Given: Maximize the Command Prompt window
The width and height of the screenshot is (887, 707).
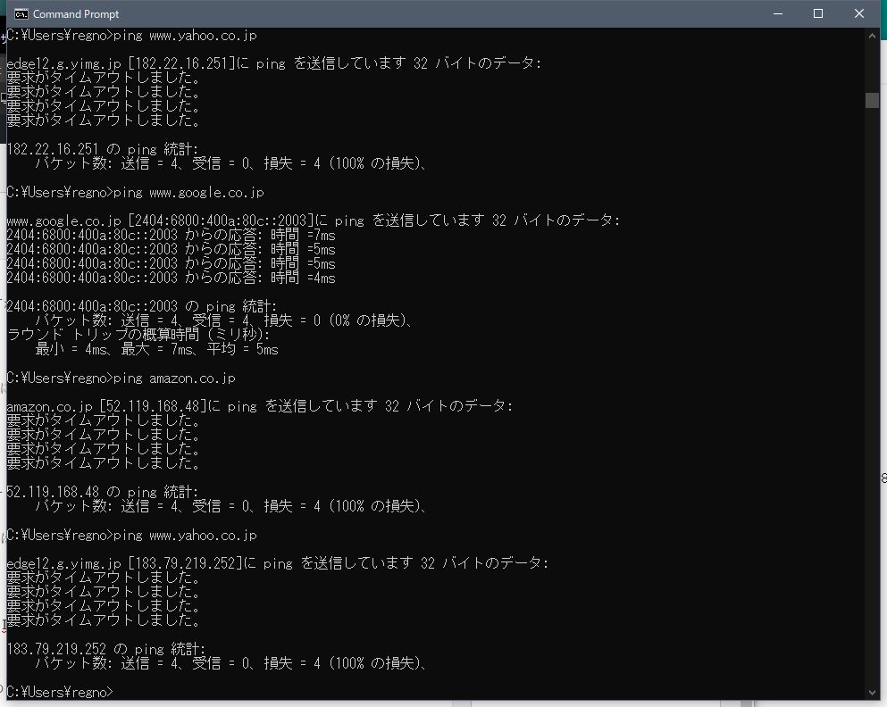Looking at the screenshot, I should click(818, 13).
